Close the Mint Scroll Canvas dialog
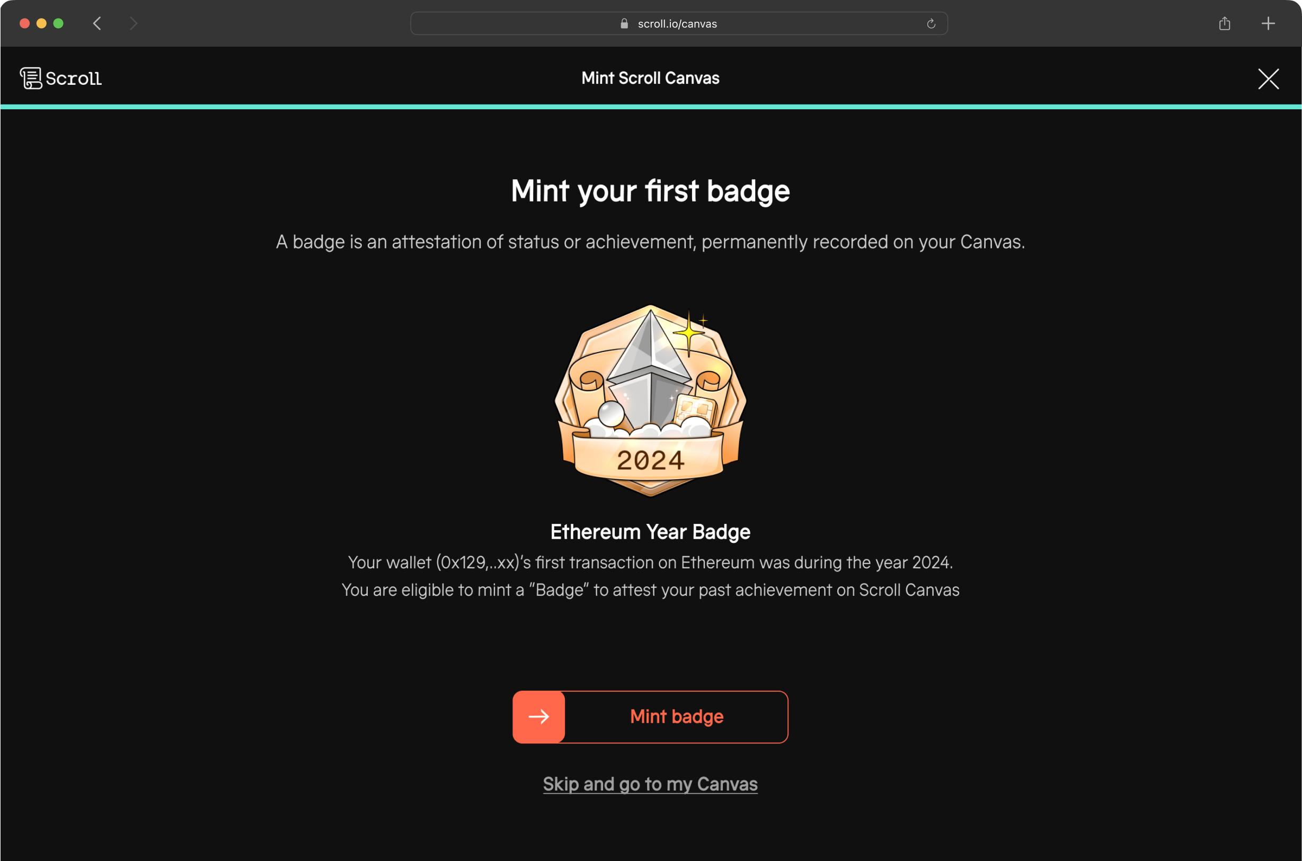The height and width of the screenshot is (861, 1302). tap(1268, 79)
